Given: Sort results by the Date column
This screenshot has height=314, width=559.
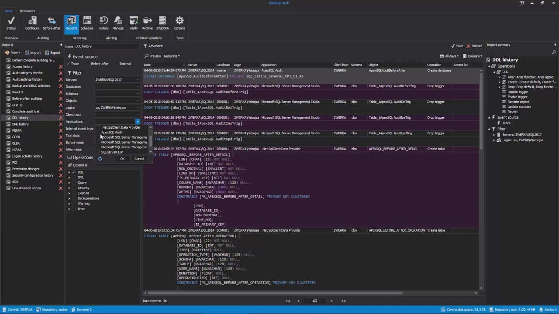Looking at the screenshot, I should click(164, 65).
